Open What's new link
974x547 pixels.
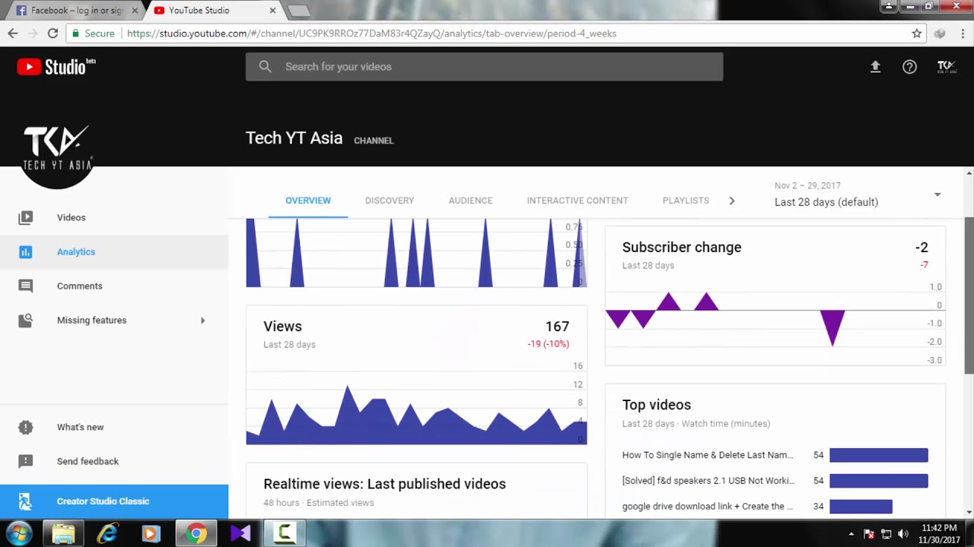click(81, 427)
